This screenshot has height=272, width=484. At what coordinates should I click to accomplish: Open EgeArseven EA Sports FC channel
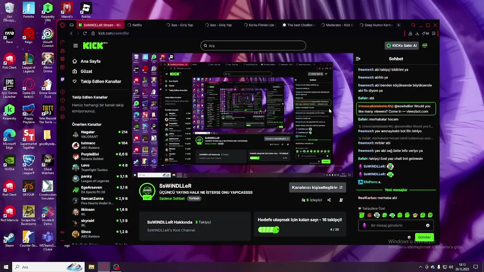(100, 190)
